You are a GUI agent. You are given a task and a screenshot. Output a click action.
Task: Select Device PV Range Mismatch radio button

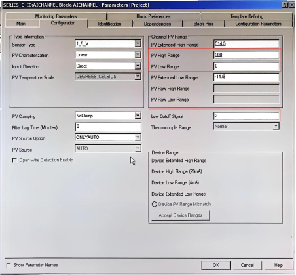[x=155, y=204]
